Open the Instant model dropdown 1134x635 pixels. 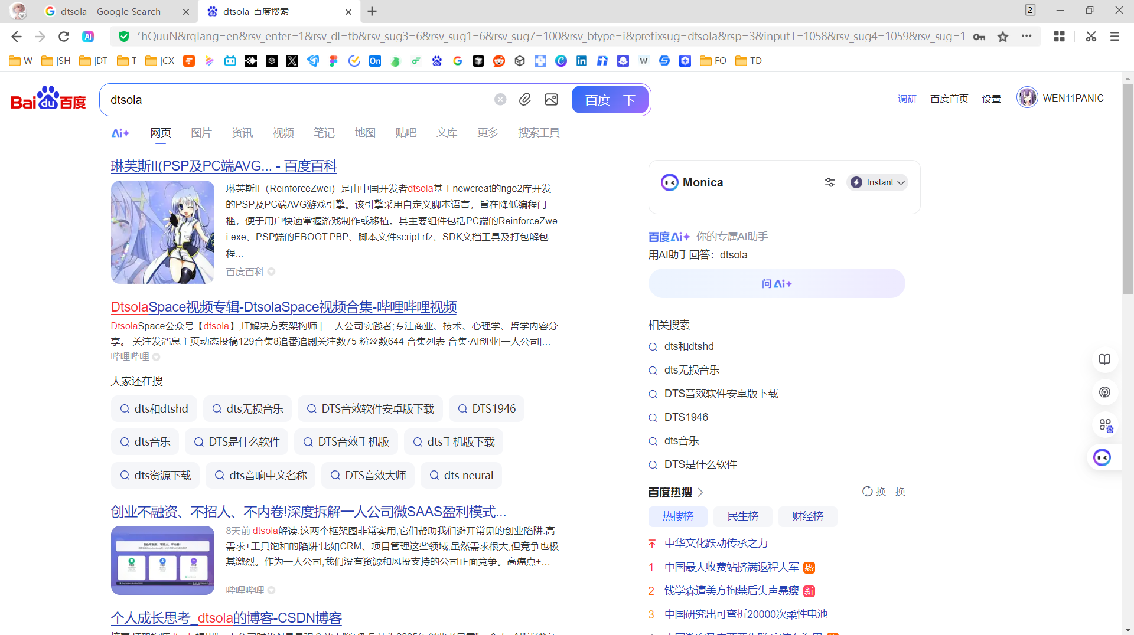(878, 183)
